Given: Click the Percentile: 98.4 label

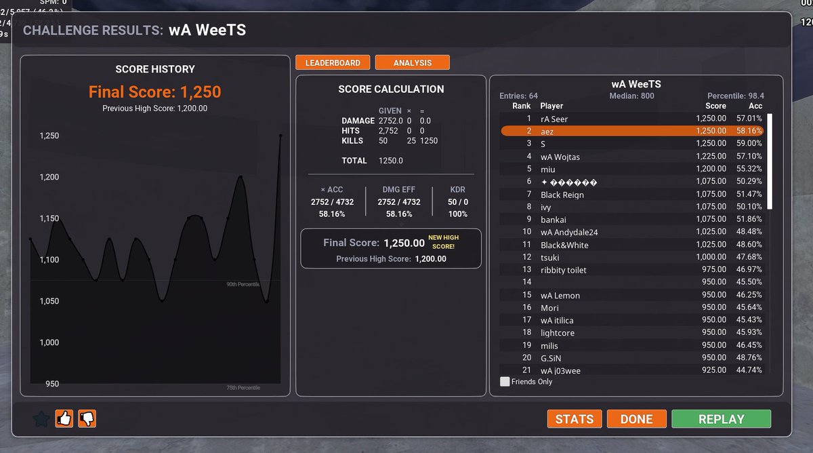Looking at the screenshot, I should point(735,96).
